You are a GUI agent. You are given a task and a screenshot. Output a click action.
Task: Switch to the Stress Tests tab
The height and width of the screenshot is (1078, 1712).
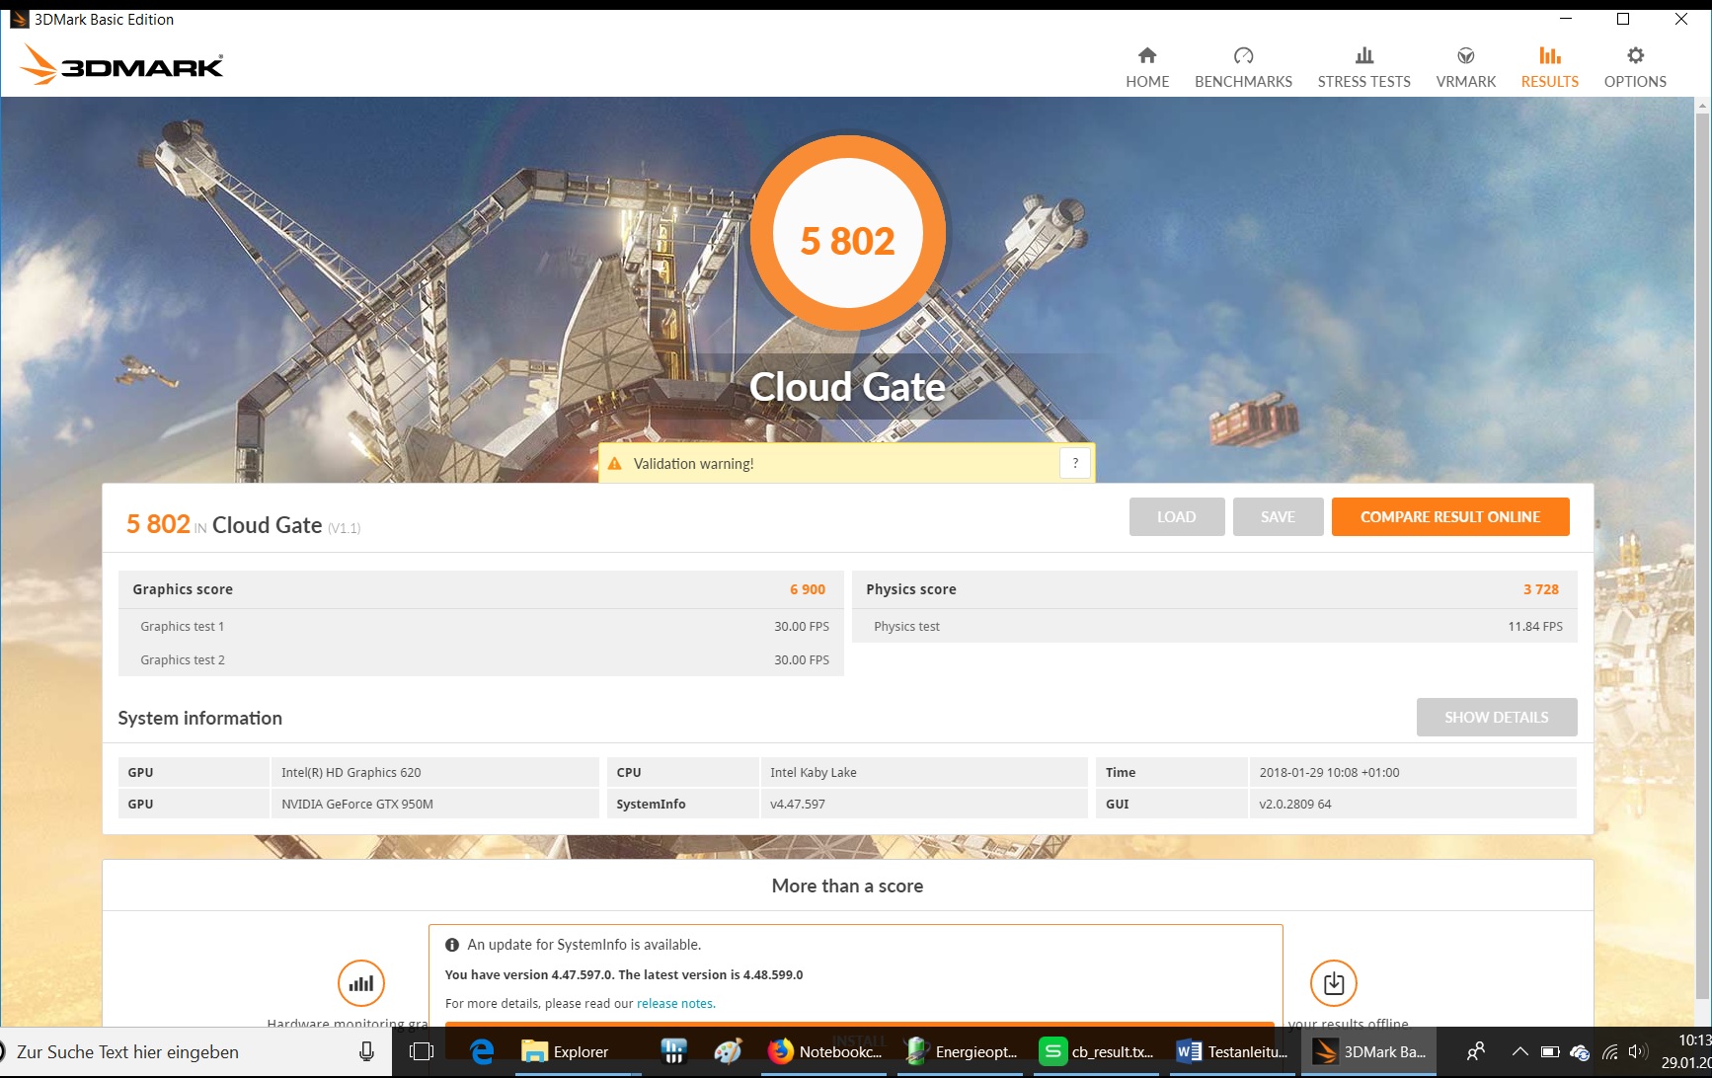(1363, 67)
